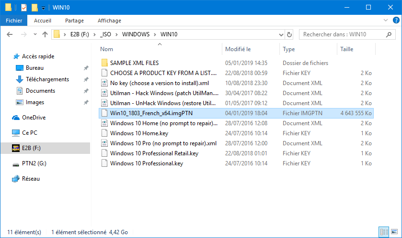This screenshot has height=238, width=402.
Task: Select Windows 10 Home (no prompt to repair) xml
Action: click(163, 123)
